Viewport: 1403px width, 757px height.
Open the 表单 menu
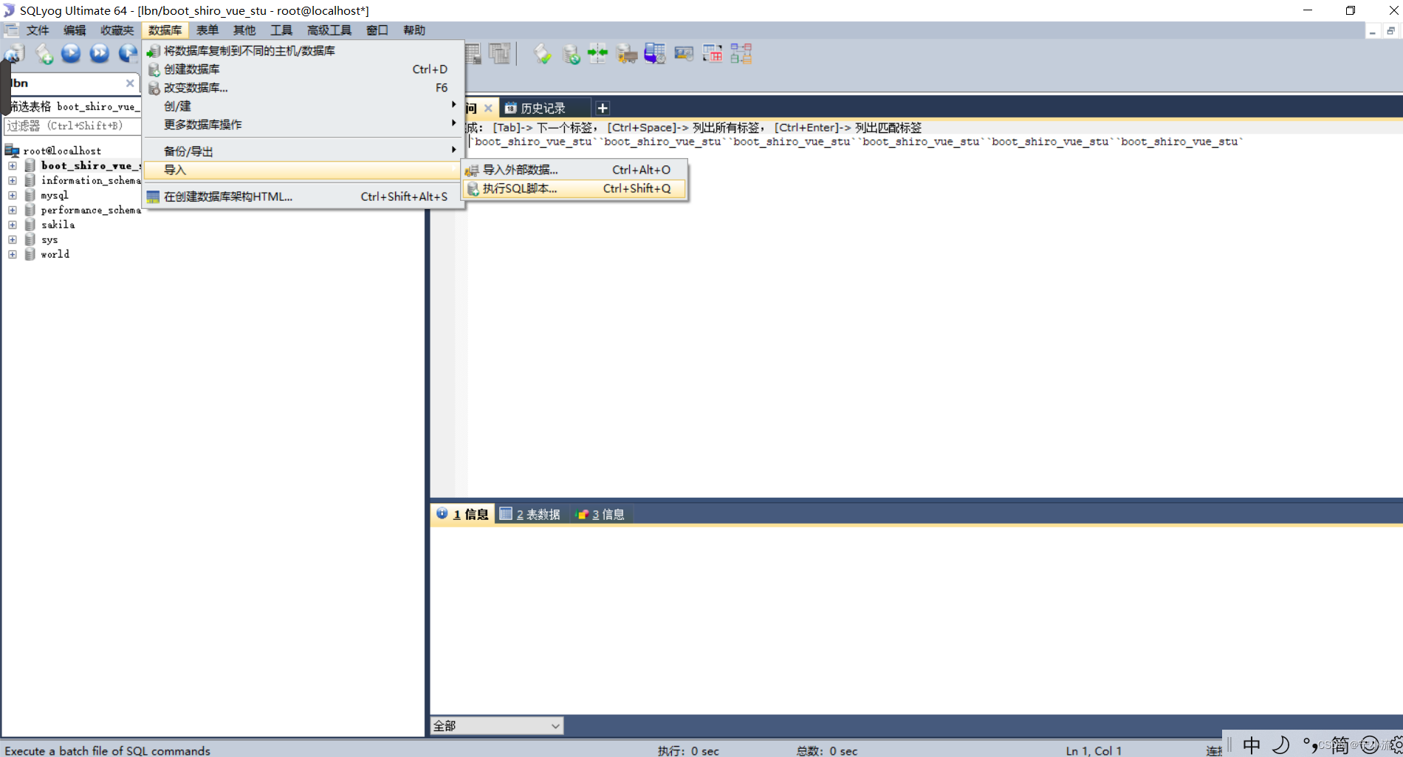point(207,30)
